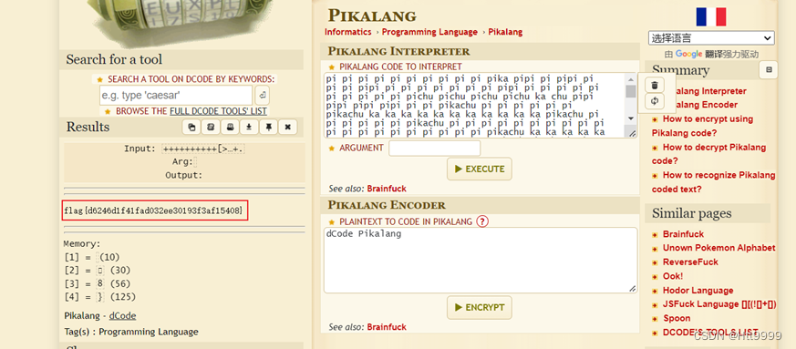Click the 'Input: ++++++++++[>…+.' line

[185, 149]
